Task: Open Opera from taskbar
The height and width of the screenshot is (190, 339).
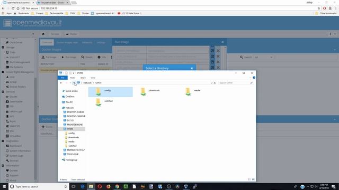Action: [x=100, y=186]
